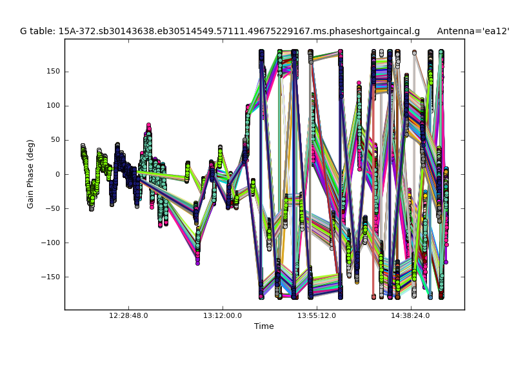This screenshot has height=387, width=516.
Task: Click the −100 y-axis tick label
Action: (50, 243)
